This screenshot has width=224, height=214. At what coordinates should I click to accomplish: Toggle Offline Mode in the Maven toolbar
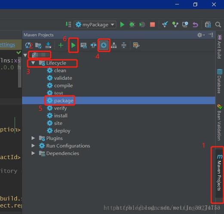93,45
